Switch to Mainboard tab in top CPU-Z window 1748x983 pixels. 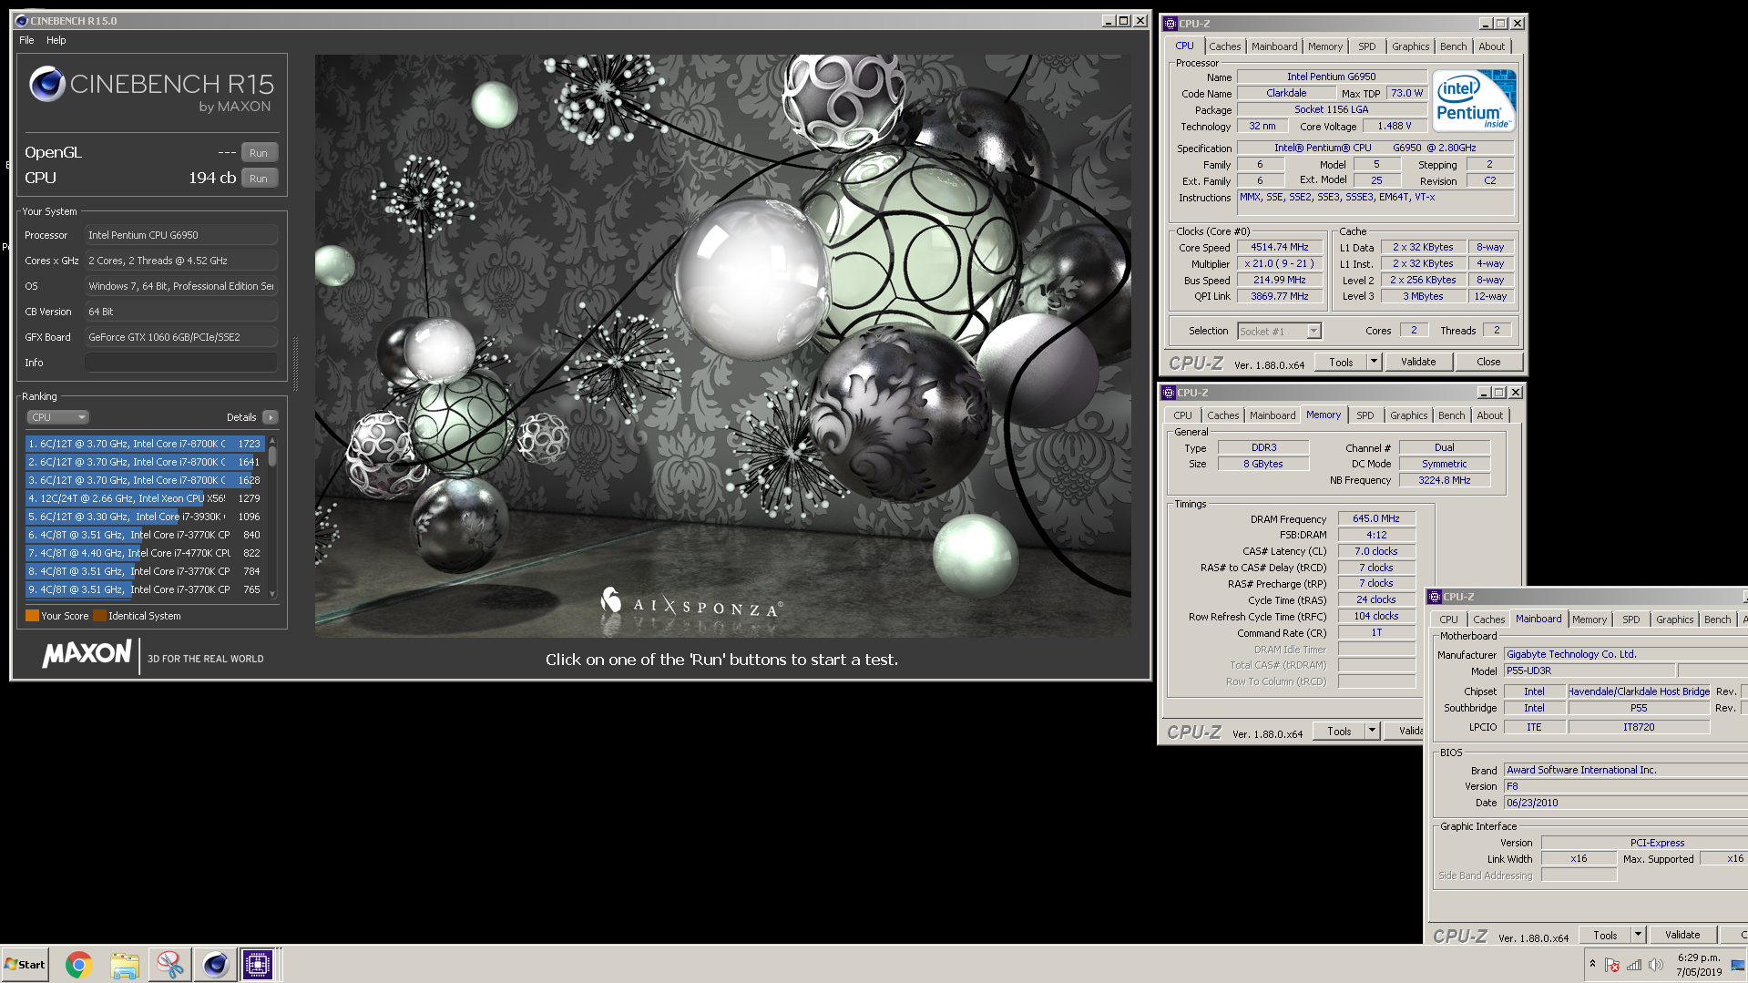(x=1274, y=46)
